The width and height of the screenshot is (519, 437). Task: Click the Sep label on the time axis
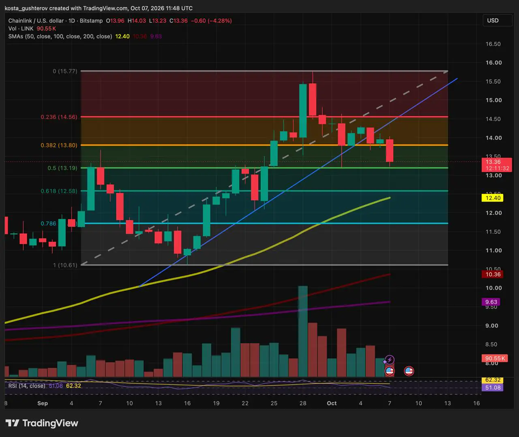(42, 403)
